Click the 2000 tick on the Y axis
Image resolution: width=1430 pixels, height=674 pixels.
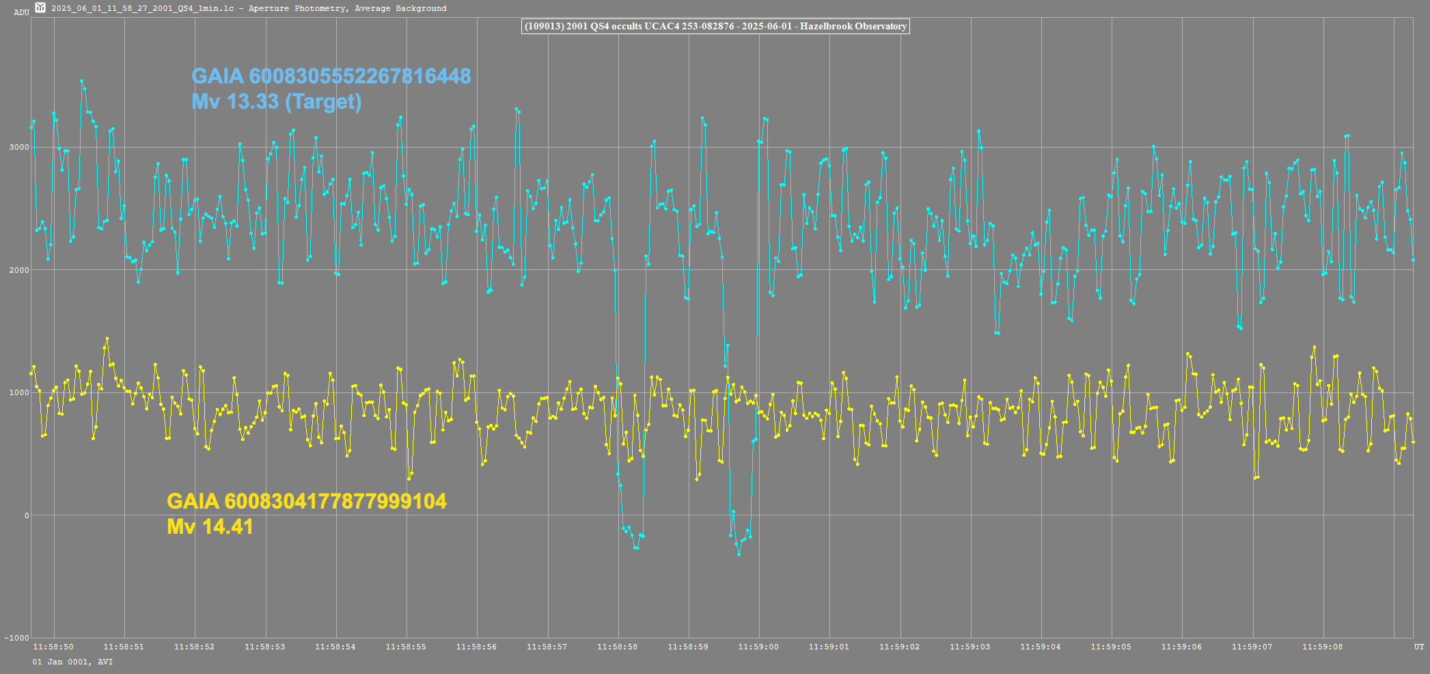(19, 270)
